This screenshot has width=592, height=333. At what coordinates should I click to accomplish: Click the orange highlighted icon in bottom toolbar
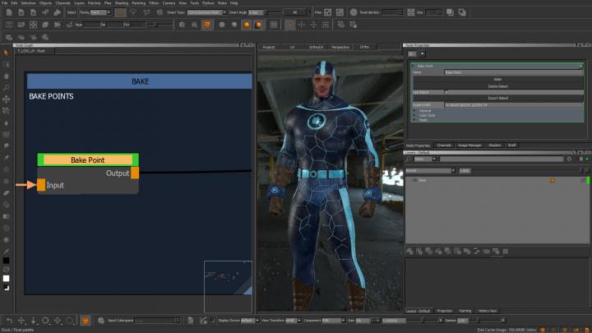coord(85,320)
